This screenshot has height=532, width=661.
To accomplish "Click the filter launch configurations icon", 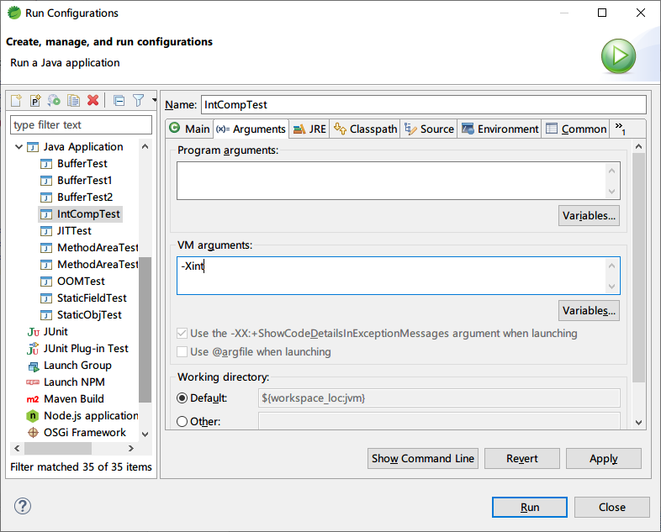I will click(139, 101).
